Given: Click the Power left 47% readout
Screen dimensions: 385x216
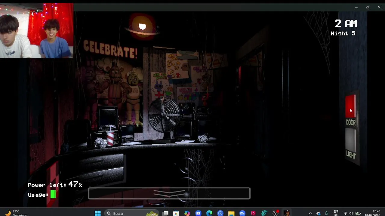Looking at the screenshot, I should click(55, 185).
